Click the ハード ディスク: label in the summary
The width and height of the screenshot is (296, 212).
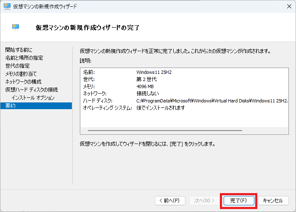pos(98,101)
